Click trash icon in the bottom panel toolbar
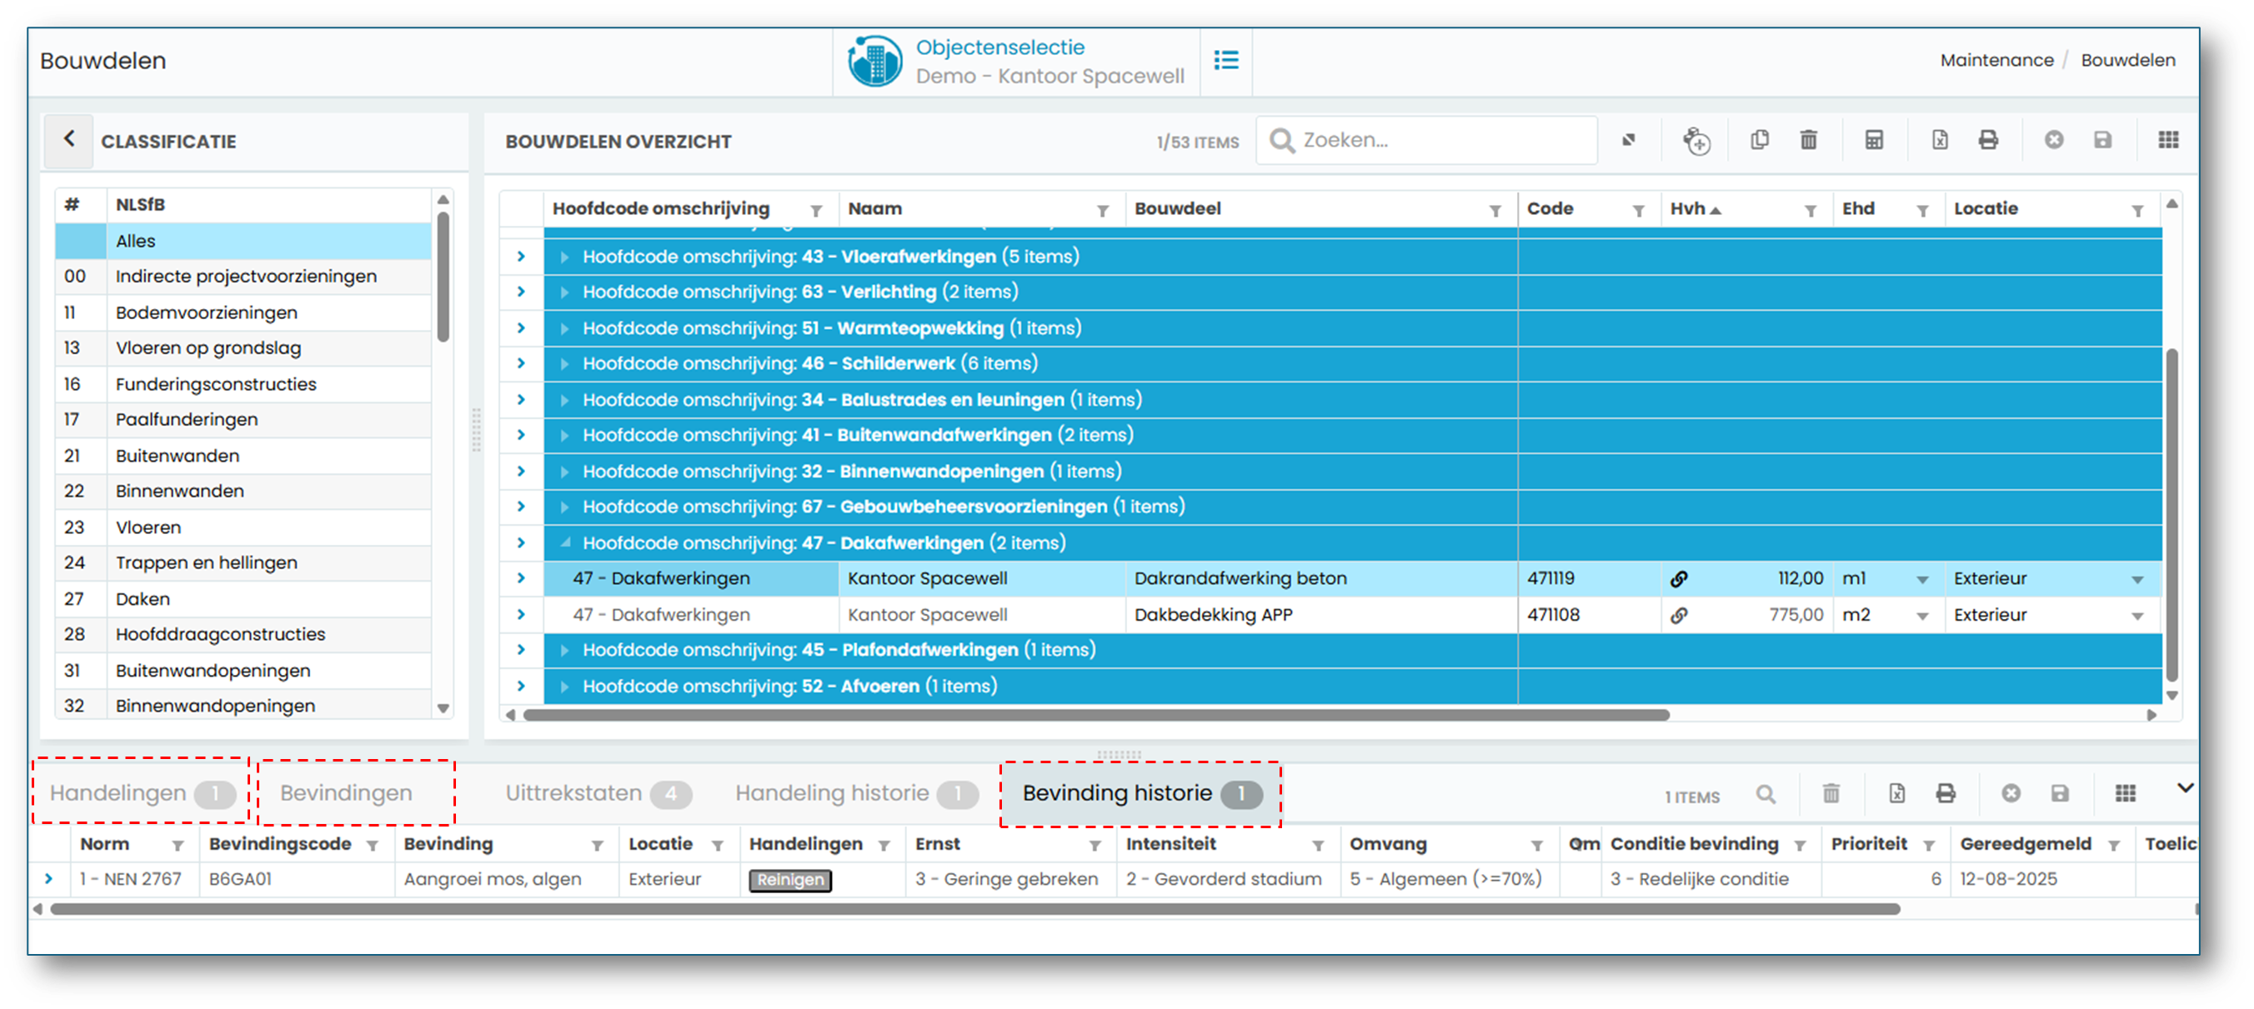 (x=1831, y=793)
